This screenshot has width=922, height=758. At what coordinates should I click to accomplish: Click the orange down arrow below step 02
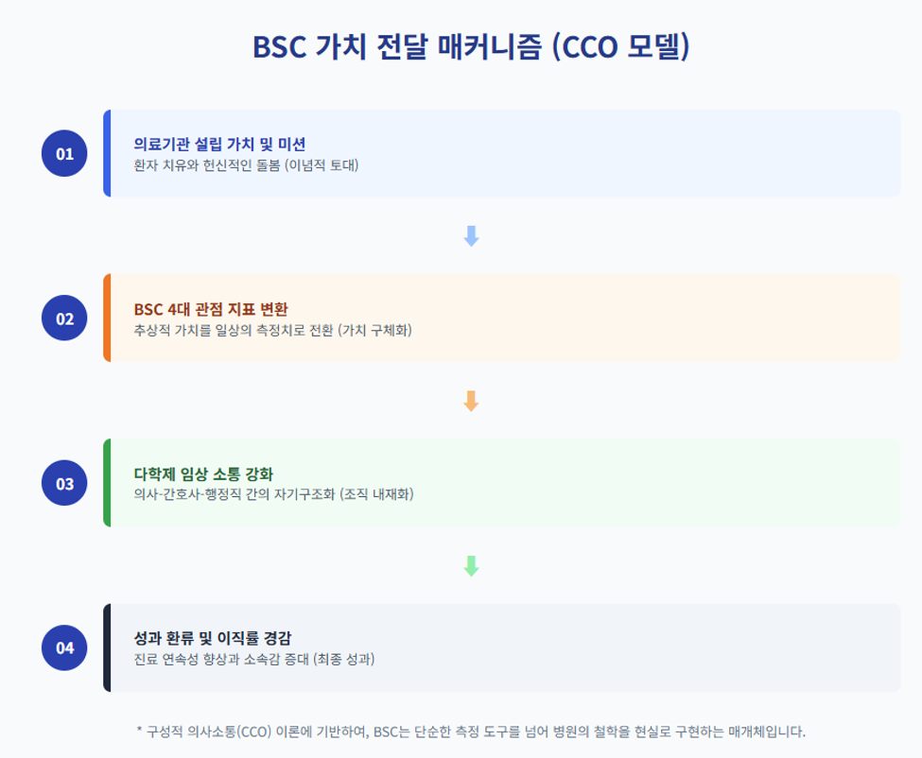471,402
